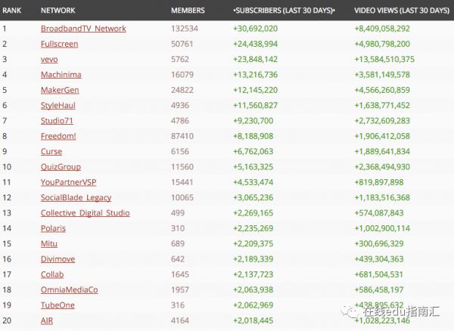
Task: Click the Members column header
Action: tap(188, 11)
